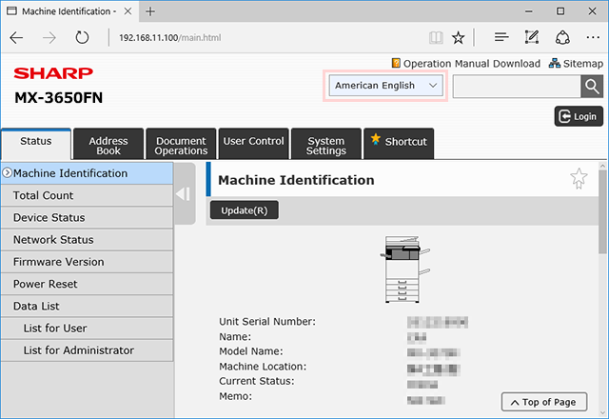Refresh the page with reload icon
Image resolution: width=609 pixels, height=419 pixels.
coord(82,38)
